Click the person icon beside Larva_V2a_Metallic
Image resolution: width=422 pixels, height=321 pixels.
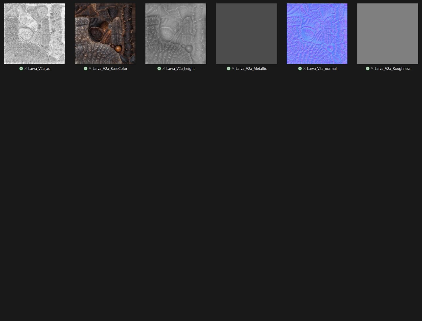coord(233,68)
